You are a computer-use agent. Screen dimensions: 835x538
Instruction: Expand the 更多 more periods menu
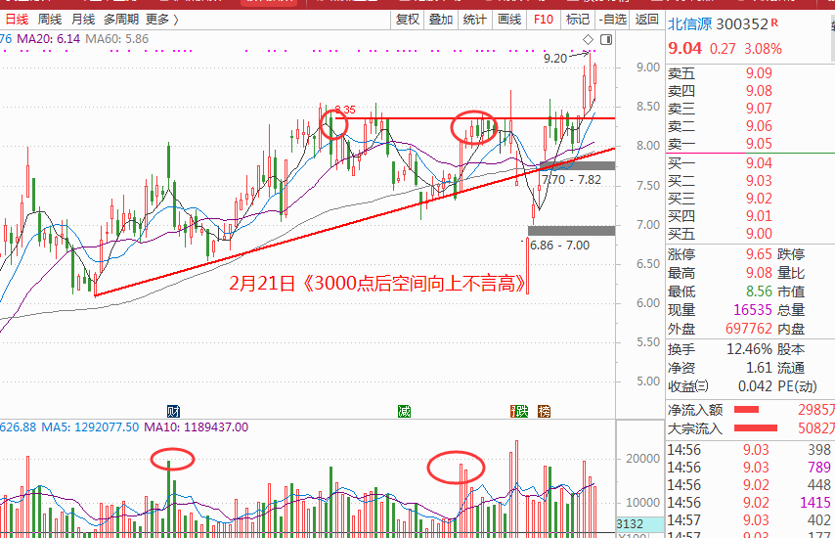tap(162, 20)
